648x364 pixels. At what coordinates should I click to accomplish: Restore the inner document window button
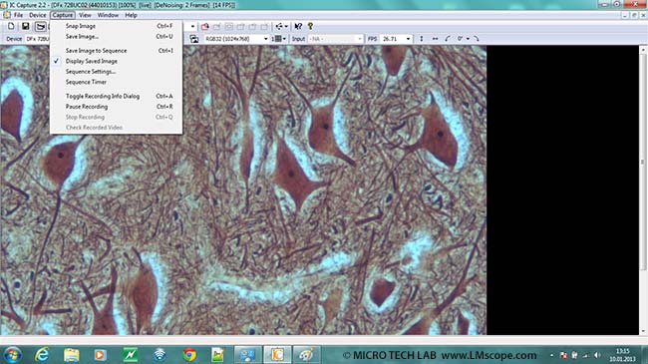[634, 15]
